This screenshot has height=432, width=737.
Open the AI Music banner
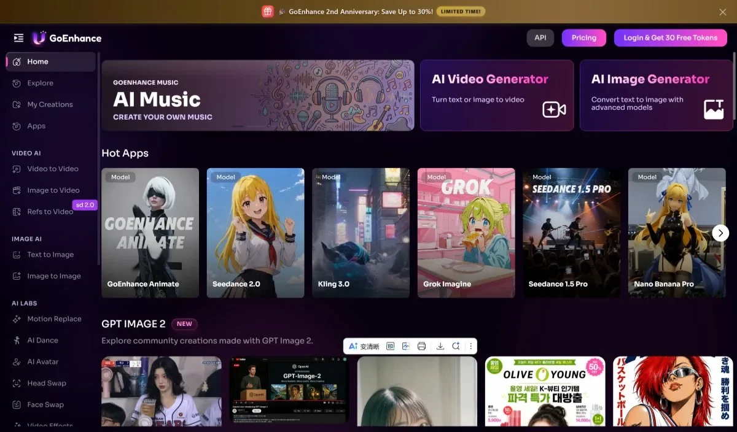[258, 95]
